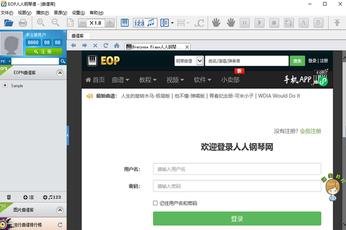This screenshot has width=346, height=230.
Task: Click the green 注册 button
Action: (44, 51)
